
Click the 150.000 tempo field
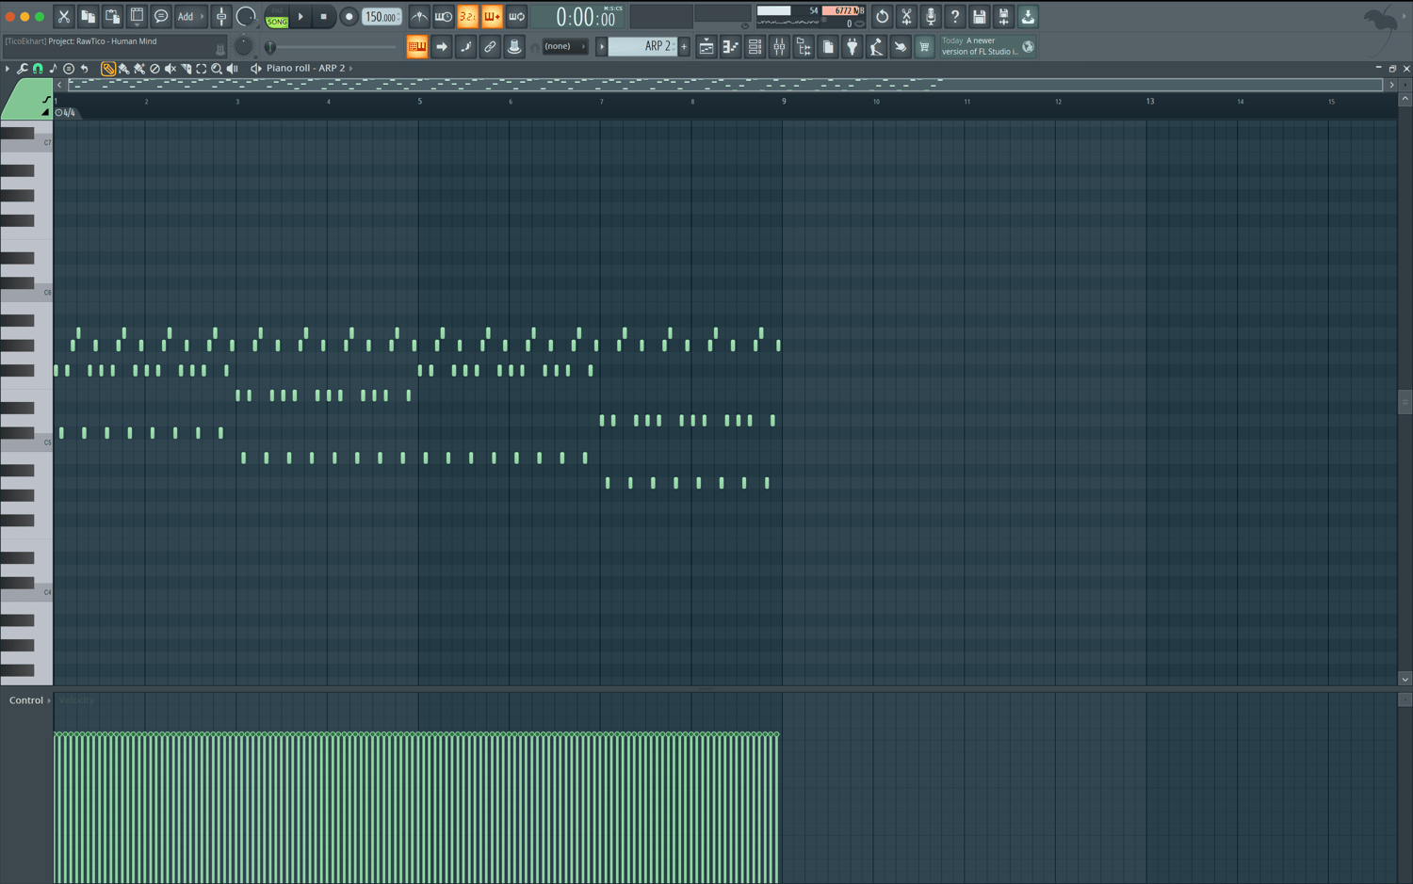(382, 17)
